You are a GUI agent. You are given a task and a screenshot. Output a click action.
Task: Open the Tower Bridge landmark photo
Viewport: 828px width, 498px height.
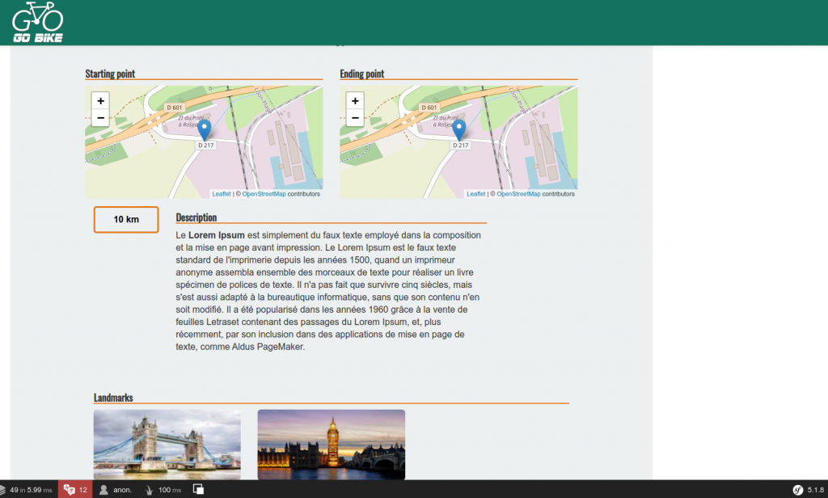167,444
